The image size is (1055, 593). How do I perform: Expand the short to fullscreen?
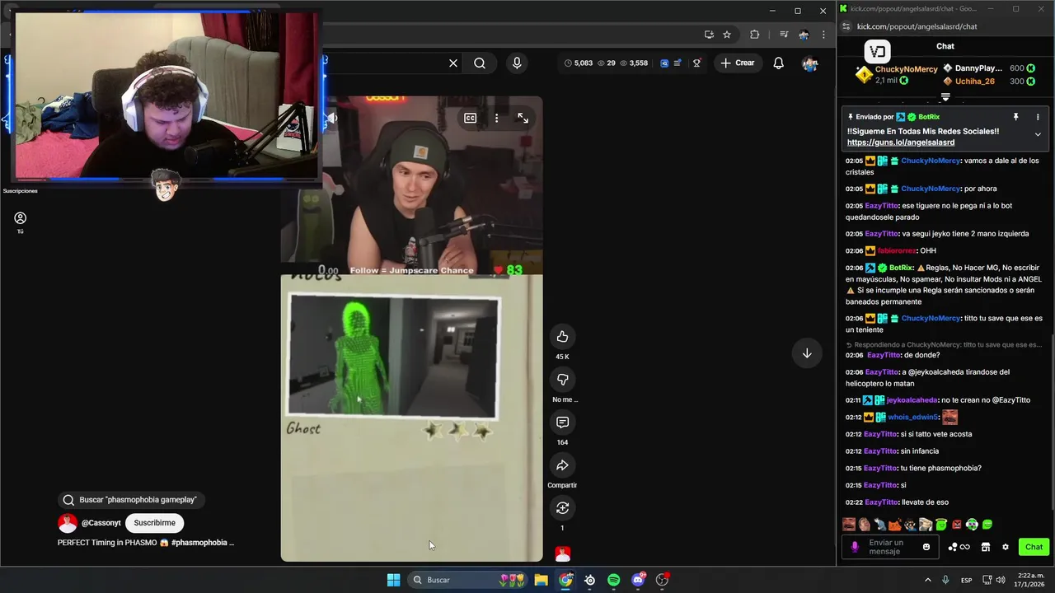coord(523,118)
